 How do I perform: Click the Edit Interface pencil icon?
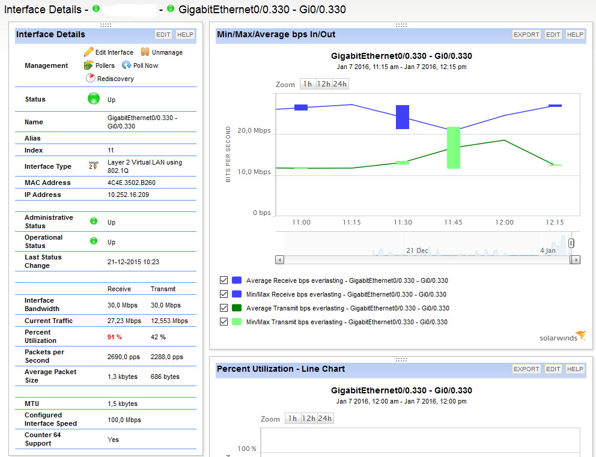click(88, 52)
